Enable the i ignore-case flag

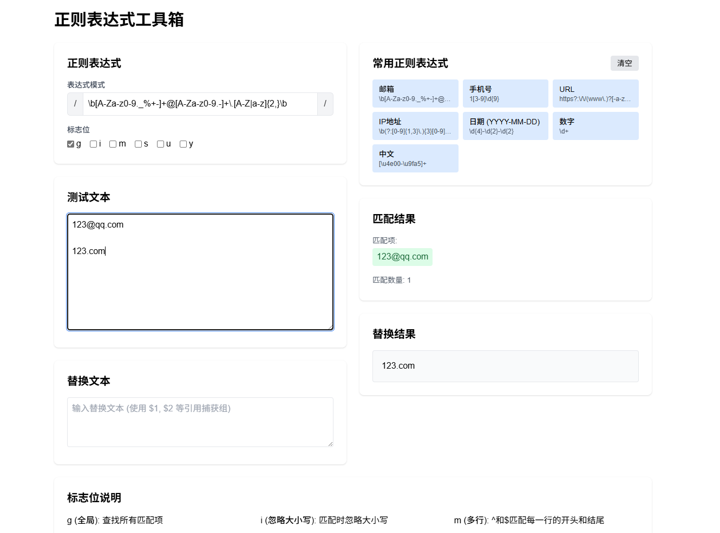(93, 144)
